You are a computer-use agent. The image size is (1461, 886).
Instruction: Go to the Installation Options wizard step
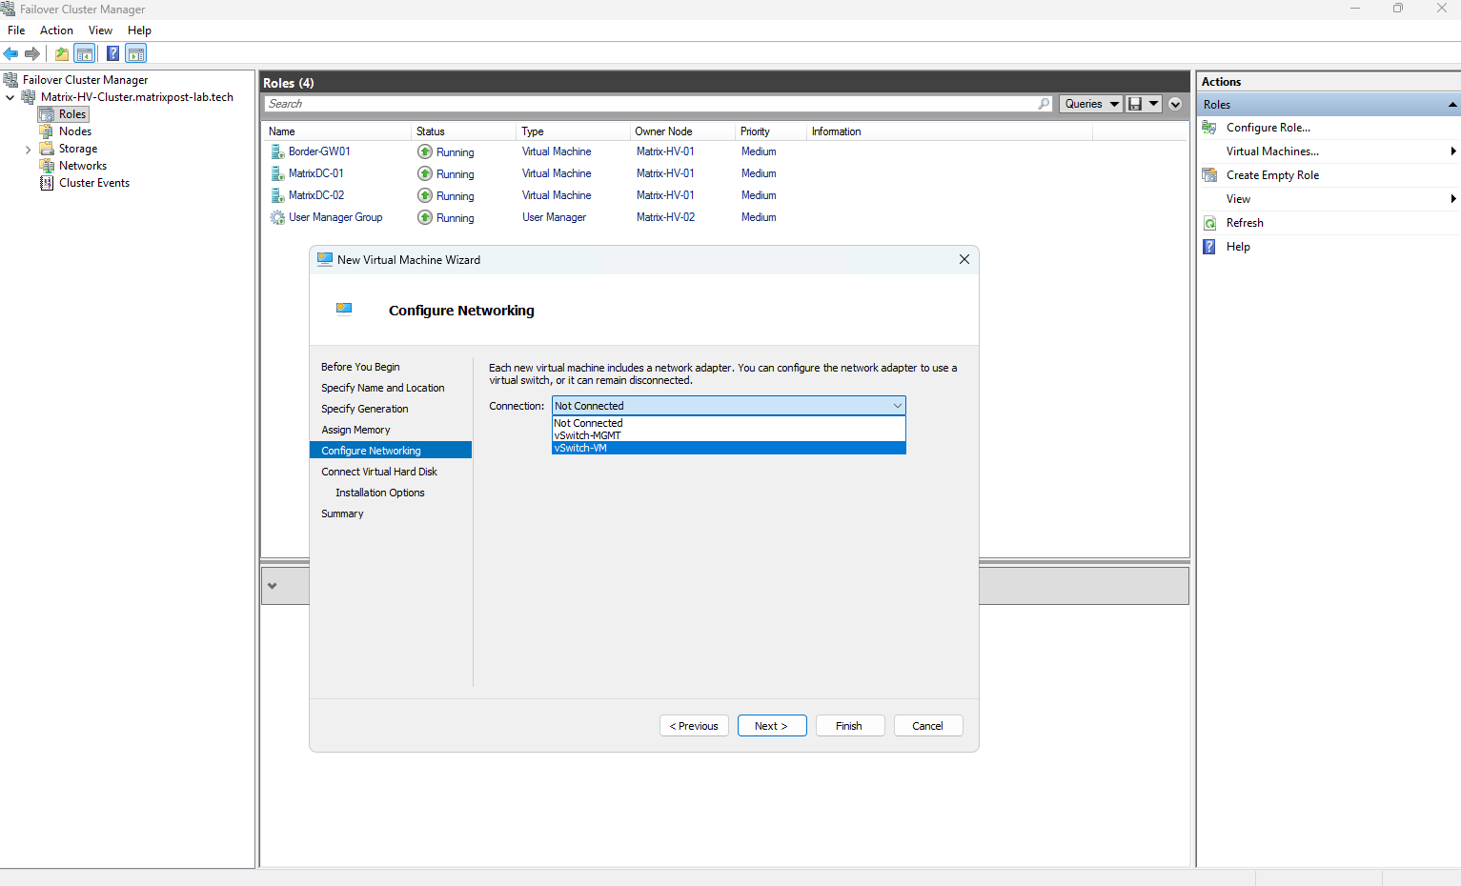(380, 493)
